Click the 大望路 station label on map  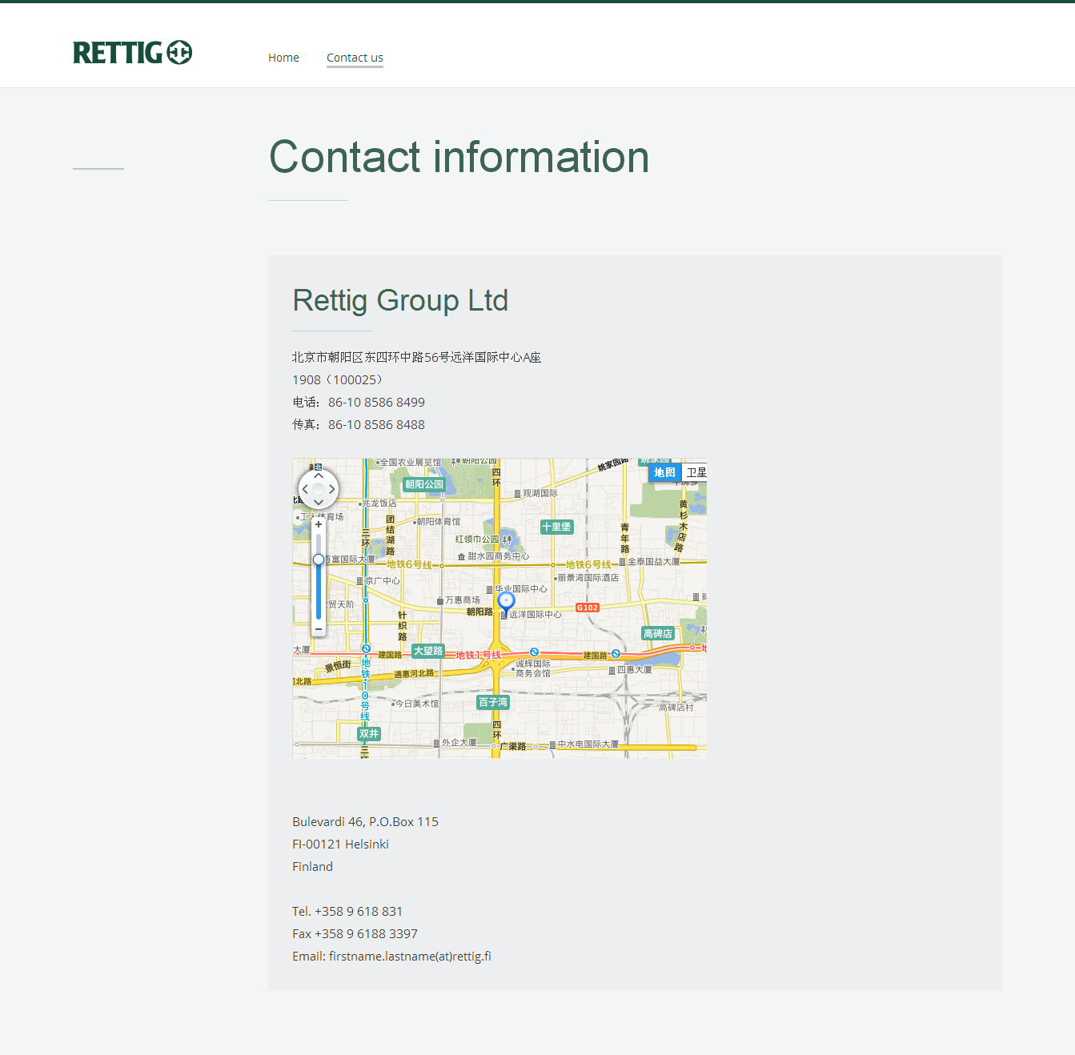coord(427,651)
